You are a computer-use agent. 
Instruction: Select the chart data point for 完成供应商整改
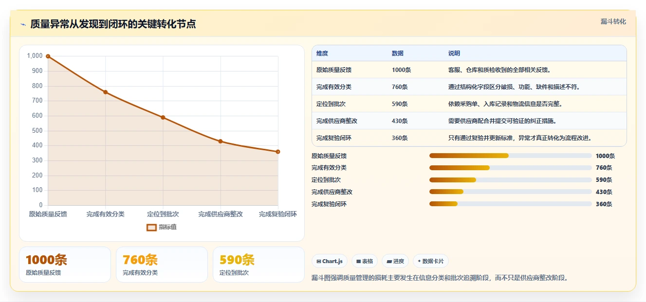coord(220,141)
